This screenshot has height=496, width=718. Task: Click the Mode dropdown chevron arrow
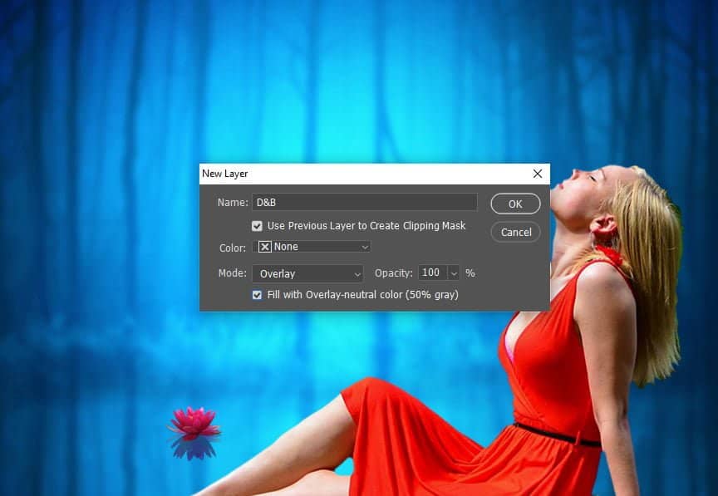[357, 273]
